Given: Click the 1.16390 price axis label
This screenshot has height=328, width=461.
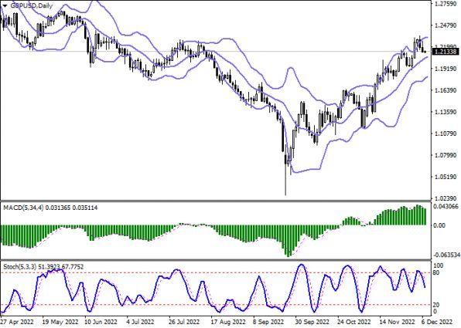Looking at the screenshot, I should tap(446, 90).
